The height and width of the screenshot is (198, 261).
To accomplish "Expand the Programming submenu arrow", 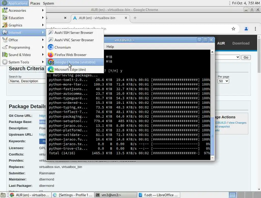I will coord(43,47).
